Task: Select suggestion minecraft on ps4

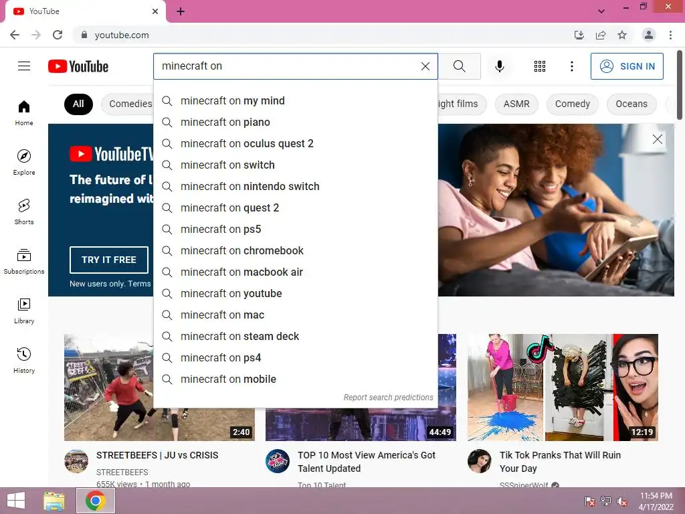Action: pos(295,357)
